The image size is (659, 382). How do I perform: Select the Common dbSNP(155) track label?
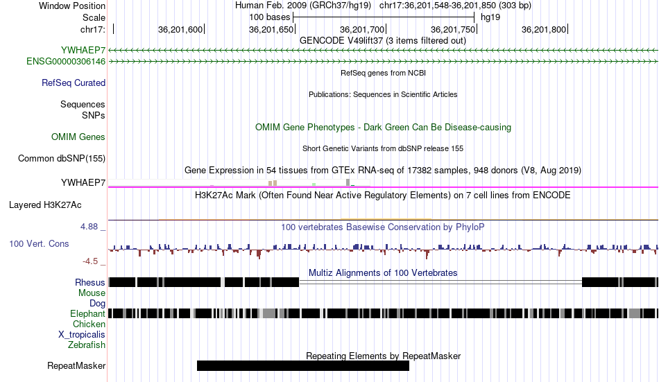[62, 159]
